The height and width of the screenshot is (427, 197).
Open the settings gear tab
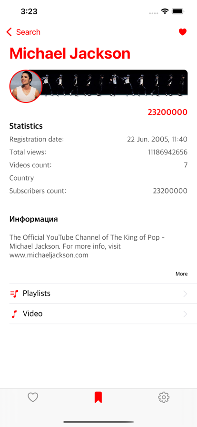tap(164, 397)
